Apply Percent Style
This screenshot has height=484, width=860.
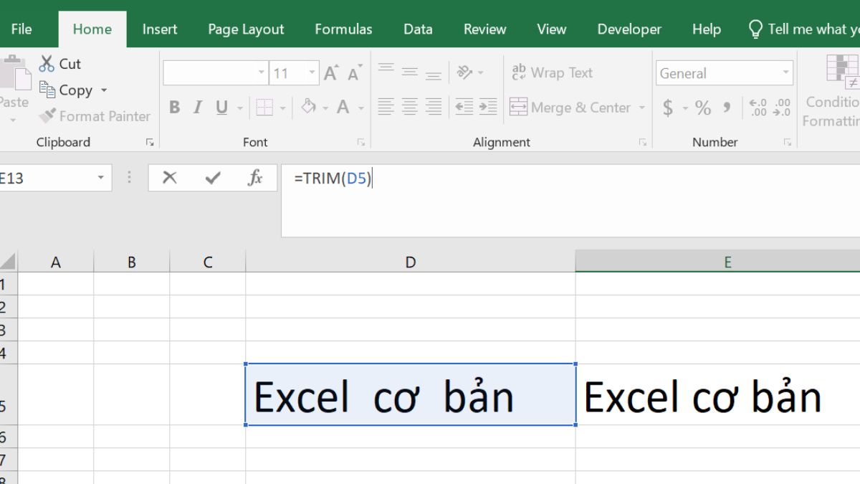703,108
